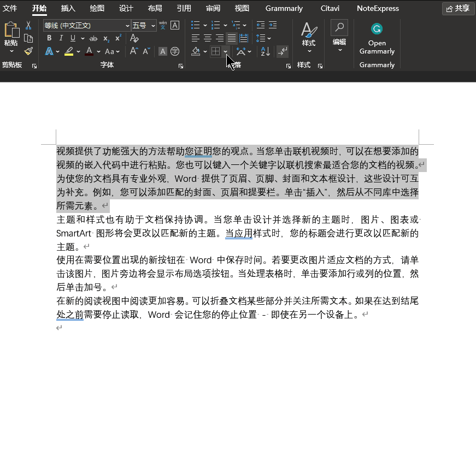Viewport: 476px width, 450px height.
Task: Toggle strikethrough formatting
Action: (93, 38)
